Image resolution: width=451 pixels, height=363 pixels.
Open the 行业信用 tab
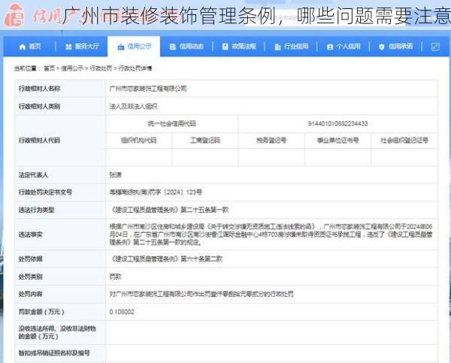pos(291,47)
